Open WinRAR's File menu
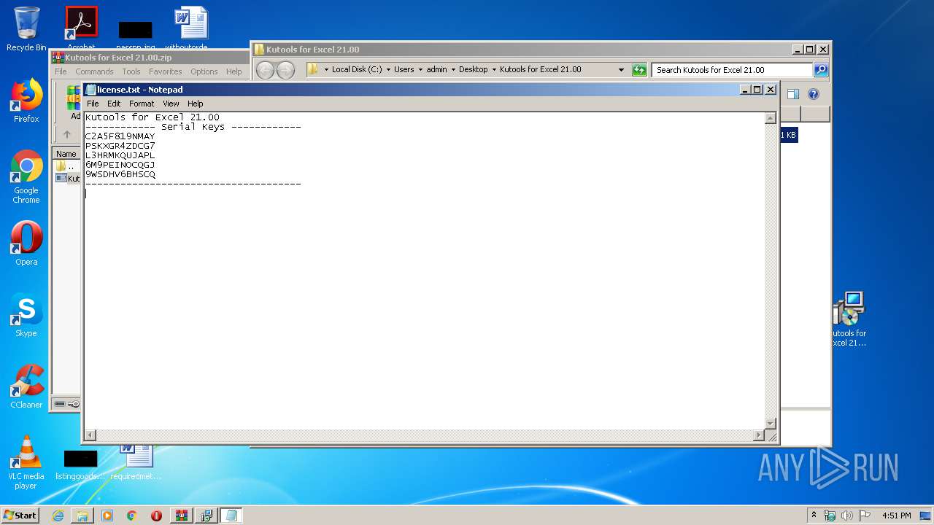 coord(61,71)
